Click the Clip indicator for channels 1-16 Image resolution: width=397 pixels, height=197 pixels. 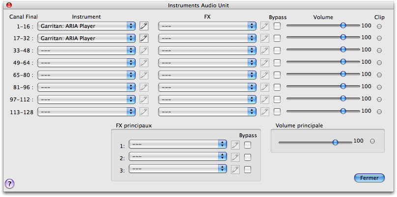coord(379,26)
